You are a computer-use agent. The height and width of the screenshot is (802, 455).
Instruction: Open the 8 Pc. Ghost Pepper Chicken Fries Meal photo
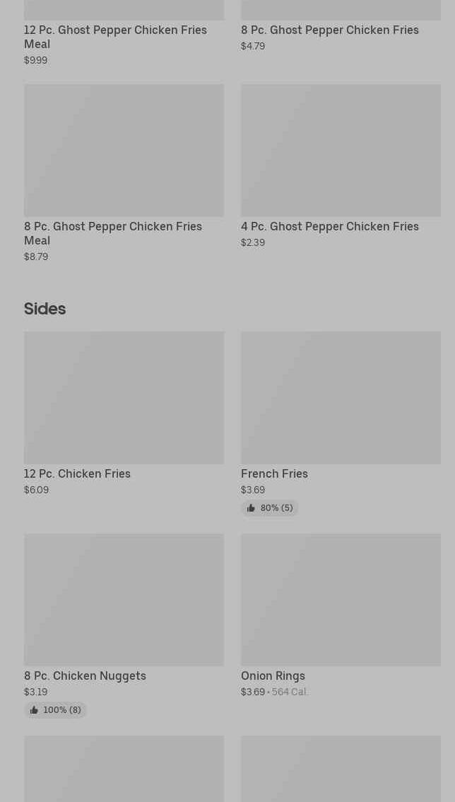pos(124,151)
